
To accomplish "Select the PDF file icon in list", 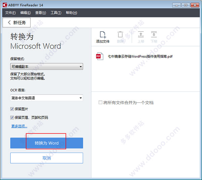I will click(x=99, y=56).
